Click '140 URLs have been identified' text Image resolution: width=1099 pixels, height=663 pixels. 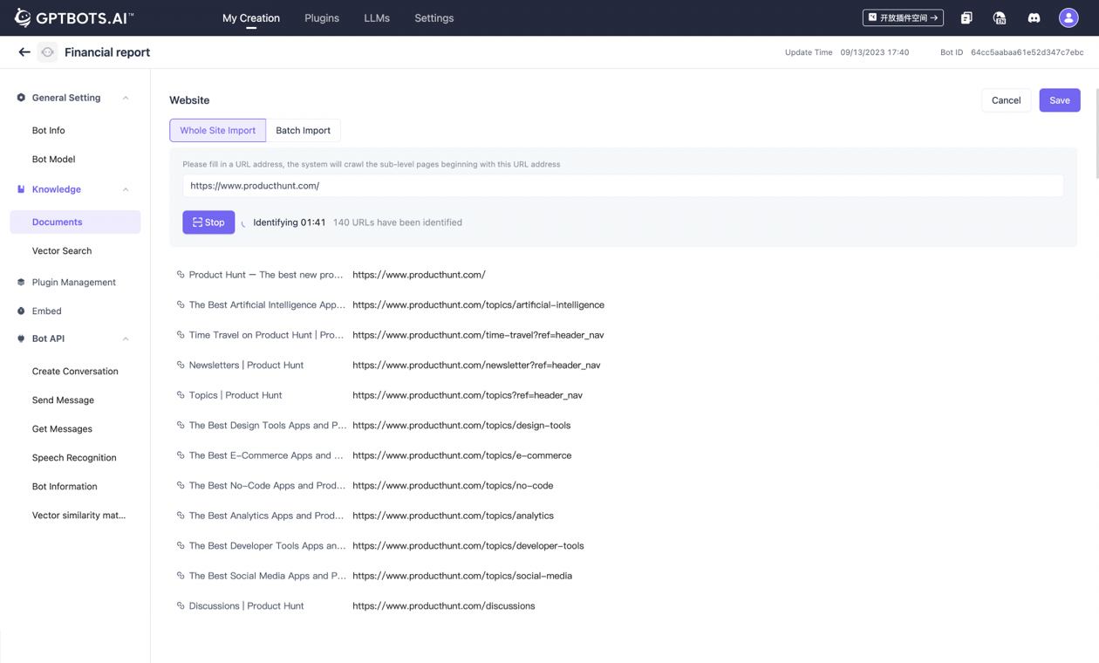(x=398, y=222)
